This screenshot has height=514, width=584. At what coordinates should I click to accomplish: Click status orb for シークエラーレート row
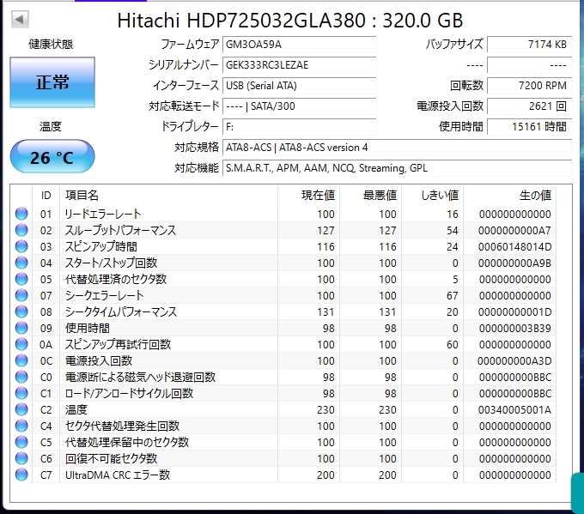click(x=21, y=295)
